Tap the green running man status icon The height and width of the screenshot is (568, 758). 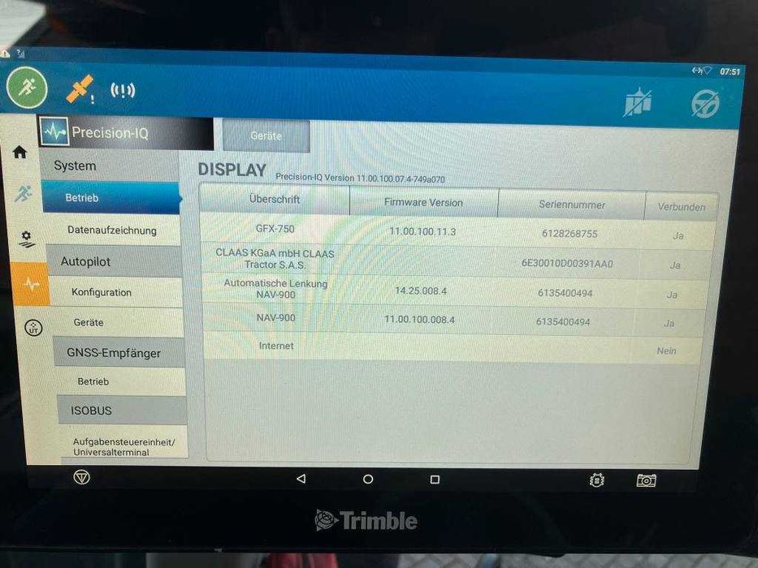coord(27,88)
